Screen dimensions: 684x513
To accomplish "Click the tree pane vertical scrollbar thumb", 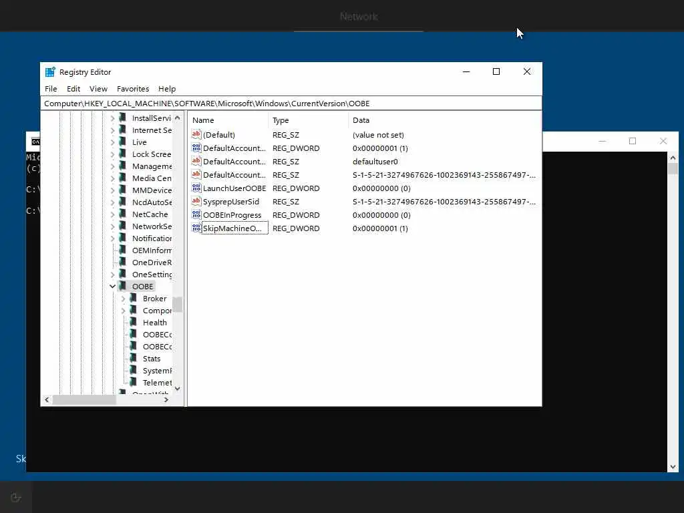I will tap(177, 305).
